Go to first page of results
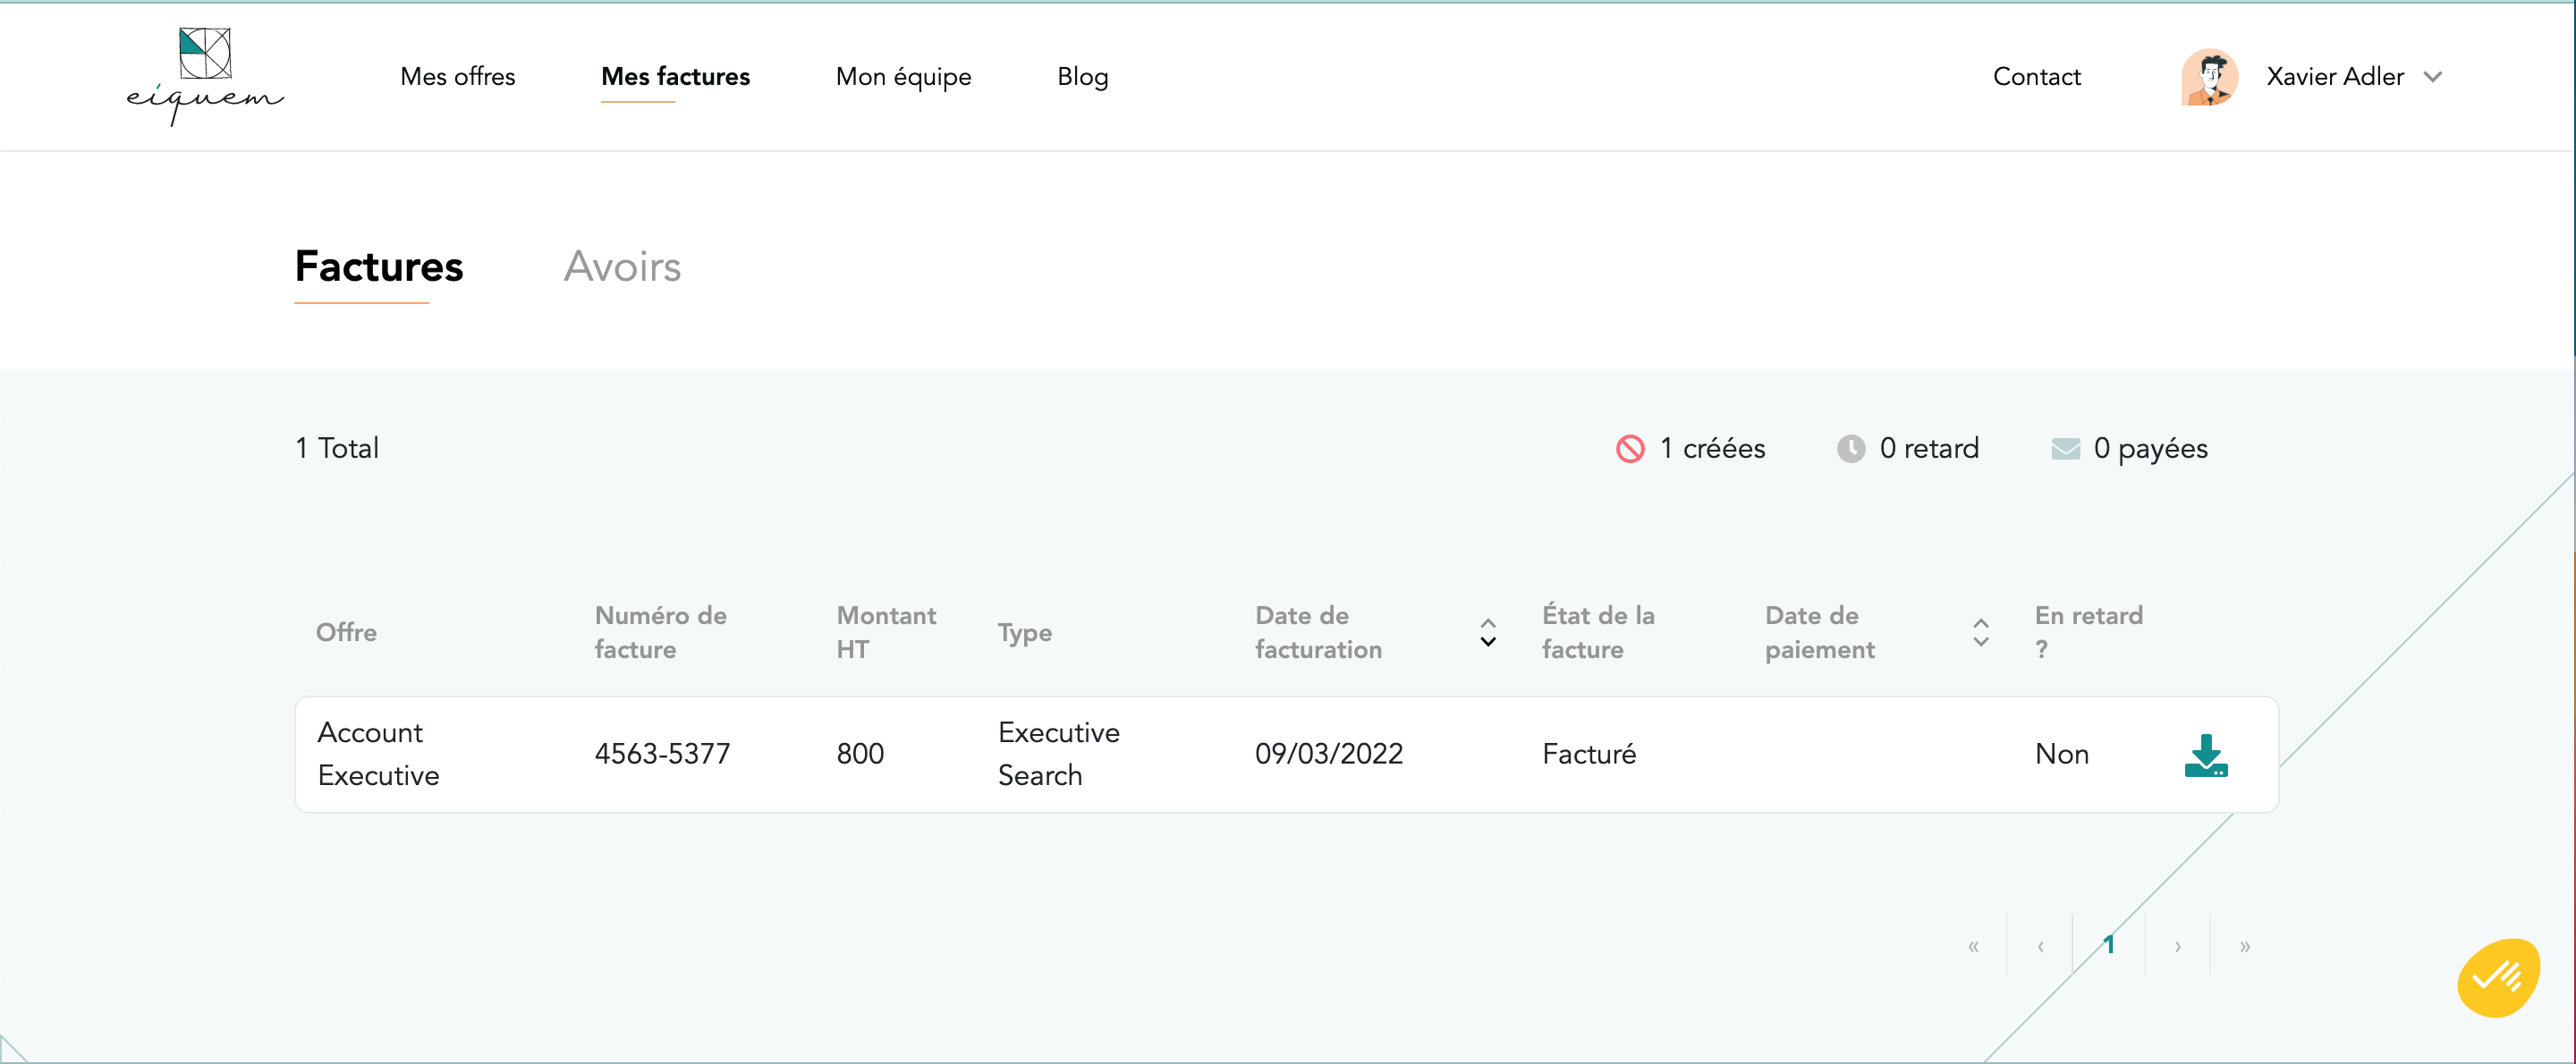2576x1064 pixels. click(1973, 945)
